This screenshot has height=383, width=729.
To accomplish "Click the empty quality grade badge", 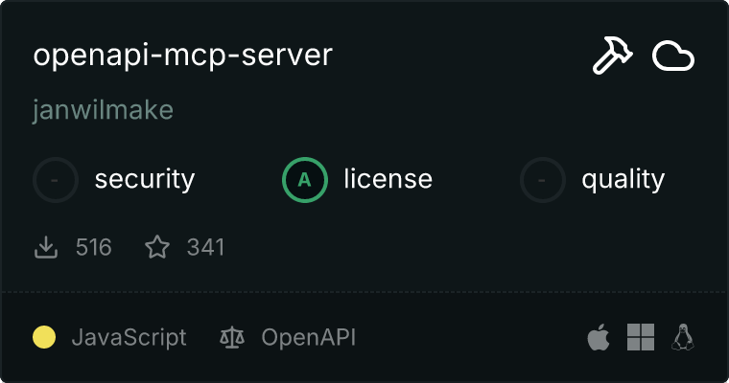I will (542, 179).
